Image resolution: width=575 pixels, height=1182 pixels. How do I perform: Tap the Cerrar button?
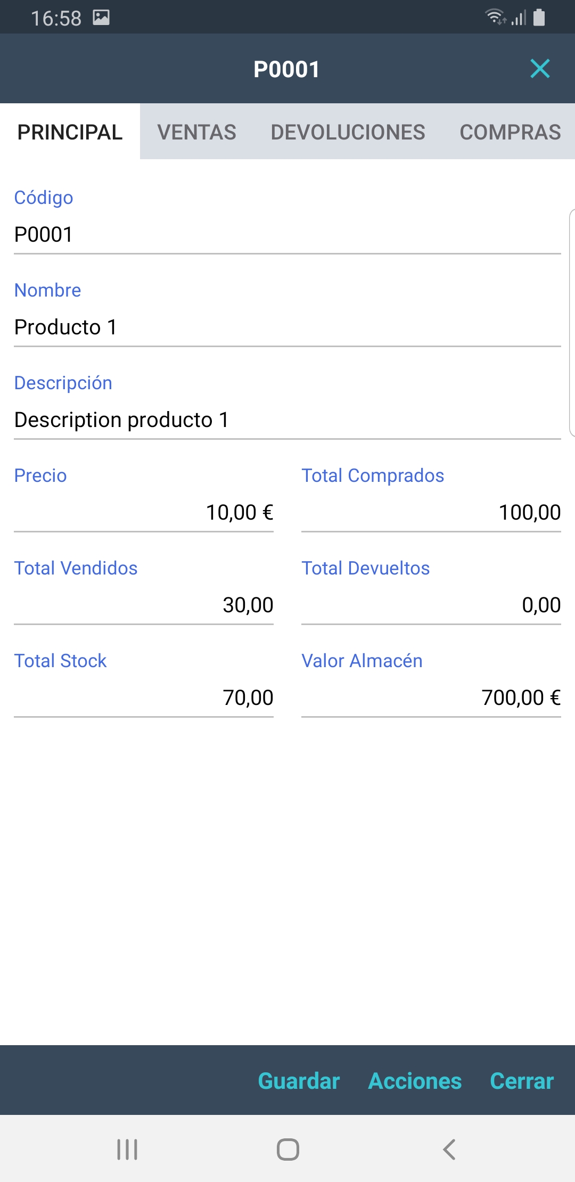click(522, 1081)
